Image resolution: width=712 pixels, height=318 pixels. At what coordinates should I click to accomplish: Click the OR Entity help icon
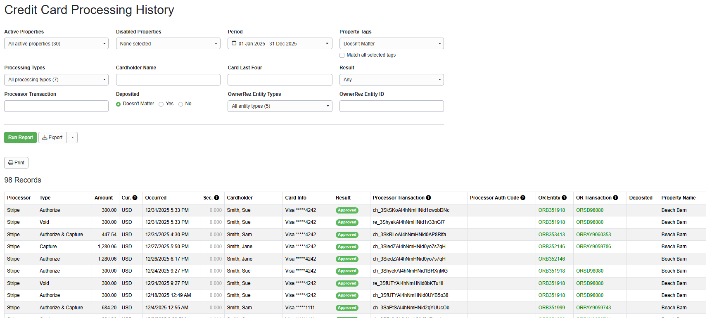click(564, 198)
